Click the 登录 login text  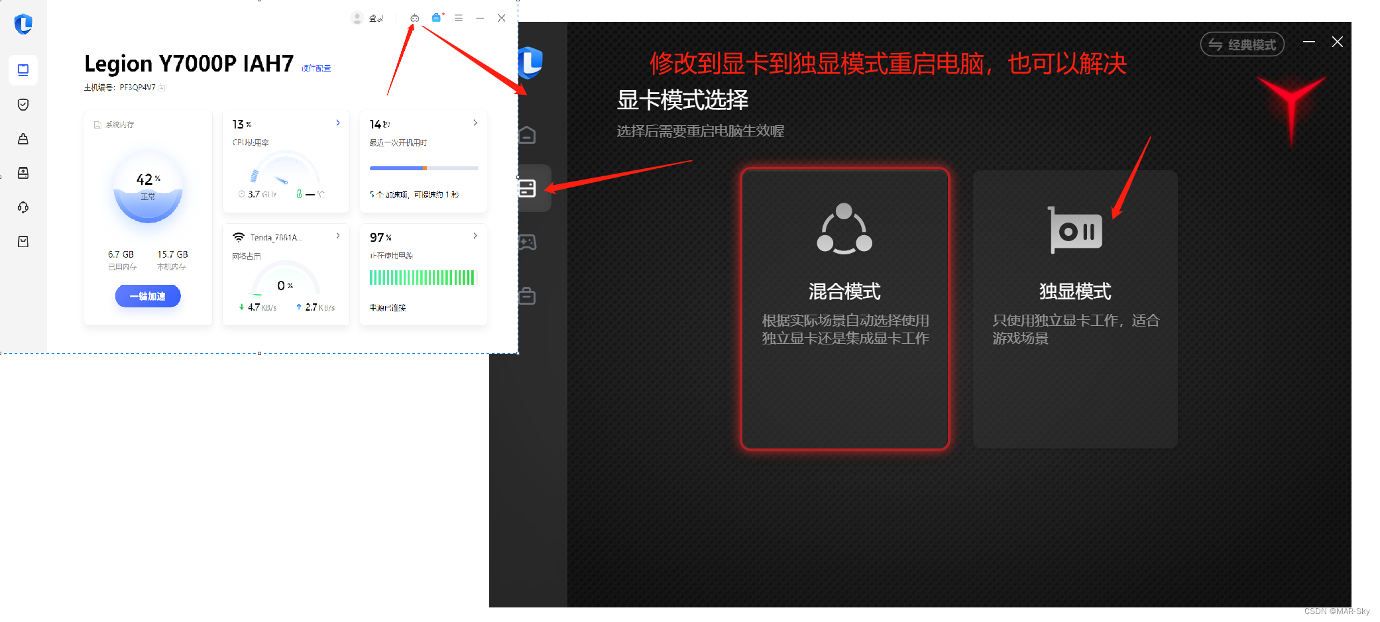[x=376, y=19]
